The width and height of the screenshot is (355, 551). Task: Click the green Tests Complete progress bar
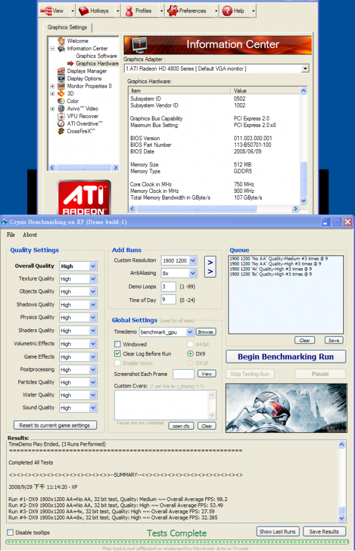coord(177,542)
